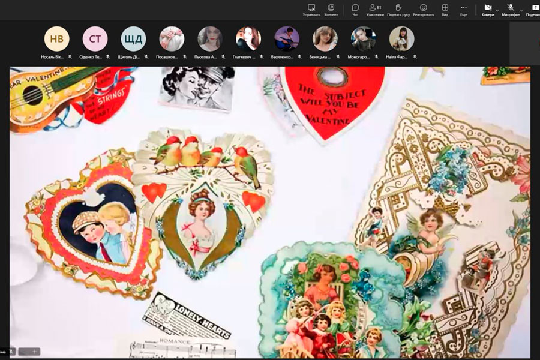This screenshot has width=540, height=360.
Task: Open the Реагировать reactions menu
Action: pos(423,10)
